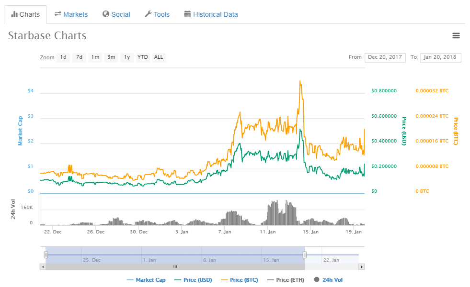Set zoom to ALL
The height and width of the screenshot is (287, 470).
pos(159,57)
